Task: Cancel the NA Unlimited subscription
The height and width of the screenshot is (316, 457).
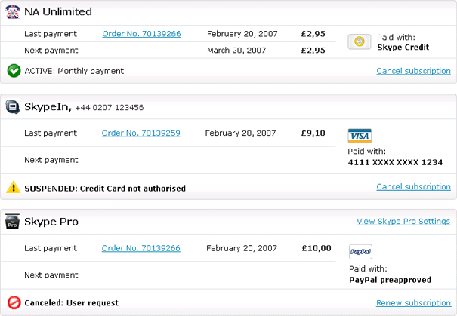Action: 413,71
